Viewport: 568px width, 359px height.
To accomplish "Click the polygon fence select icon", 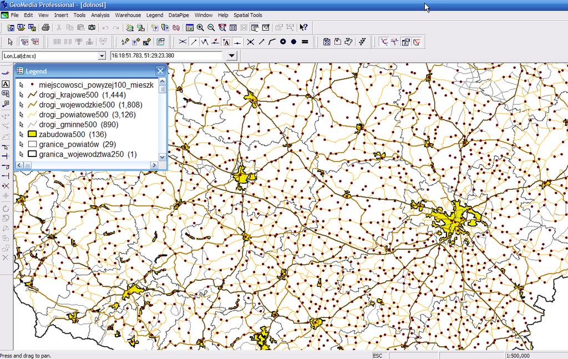I will click(x=348, y=42).
